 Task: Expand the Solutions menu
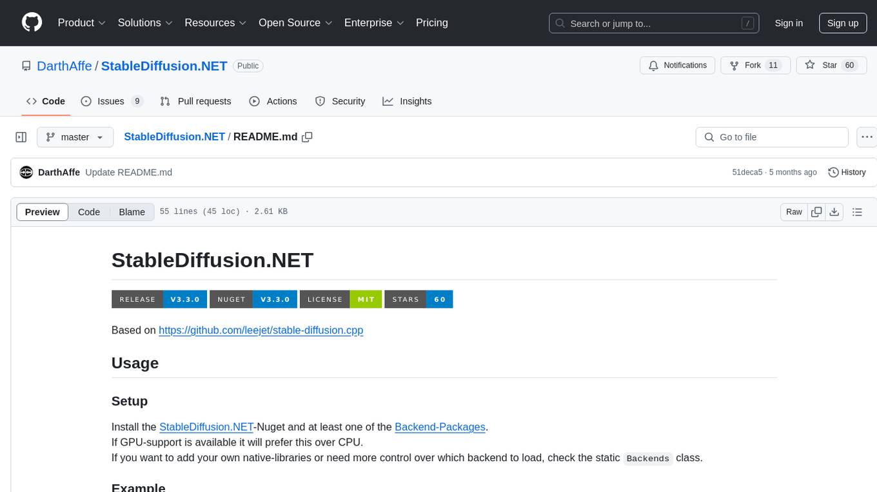pos(146,23)
